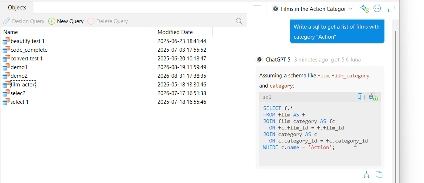Copy the whole ChatGPT response
The image size is (424, 183).
pos(379,175)
